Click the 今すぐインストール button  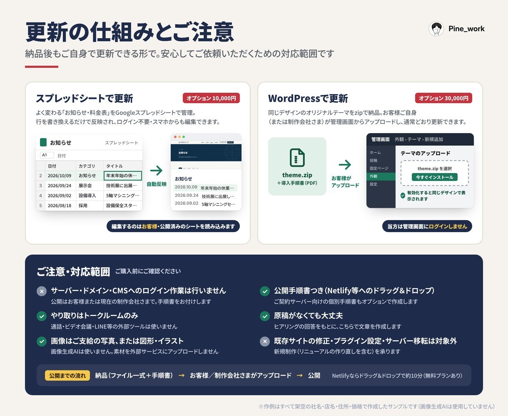[x=435, y=177]
